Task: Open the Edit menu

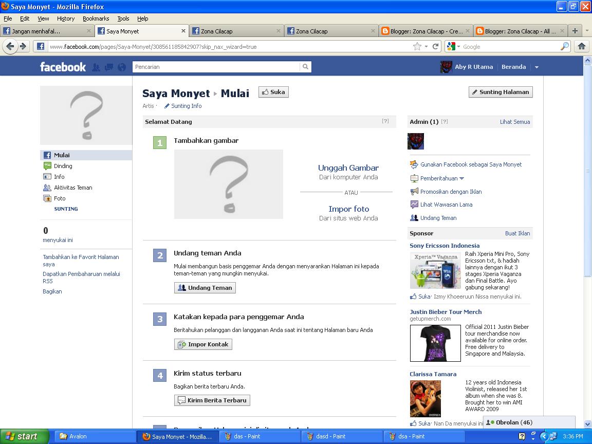Action: (x=25, y=18)
